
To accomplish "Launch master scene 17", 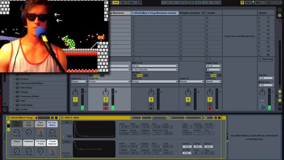I will (x=260, y=43).
